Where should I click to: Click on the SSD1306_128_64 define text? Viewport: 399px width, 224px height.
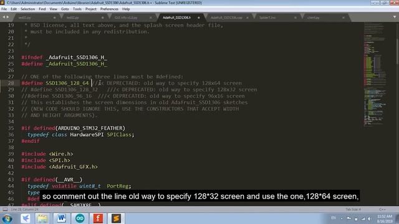click(67, 83)
